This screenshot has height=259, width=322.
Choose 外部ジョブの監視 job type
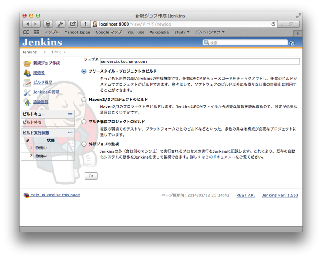(84, 145)
